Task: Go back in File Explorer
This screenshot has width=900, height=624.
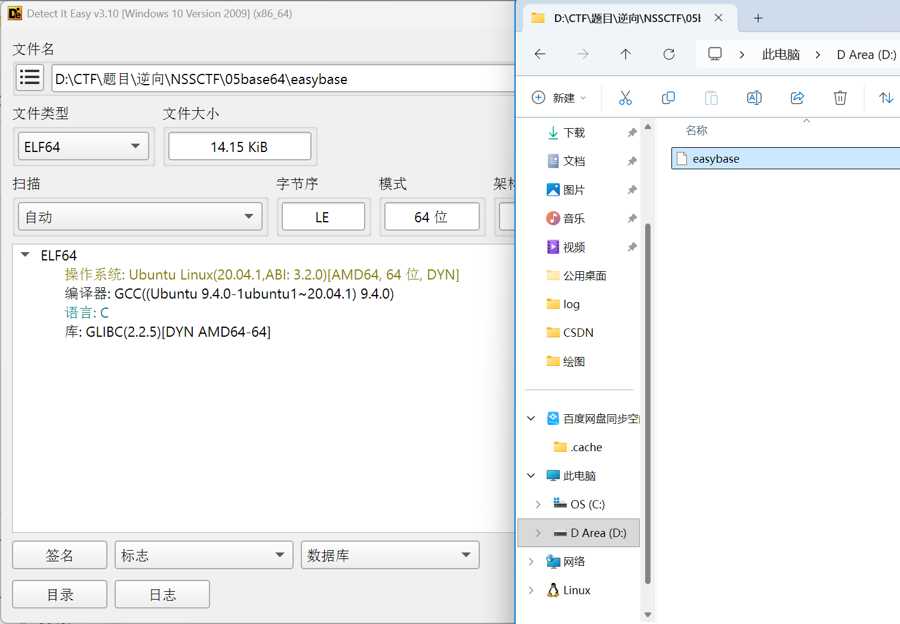Action: [x=540, y=54]
